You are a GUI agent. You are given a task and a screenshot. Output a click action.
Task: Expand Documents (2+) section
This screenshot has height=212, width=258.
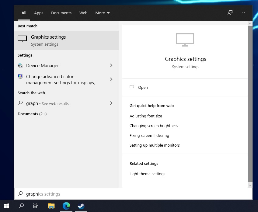[32, 114]
